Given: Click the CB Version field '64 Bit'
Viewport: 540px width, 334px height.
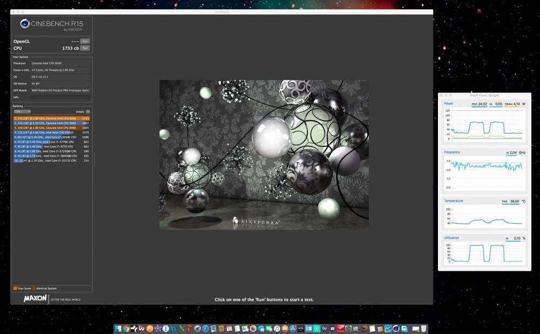Looking at the screenshot, I should [60, 84].
